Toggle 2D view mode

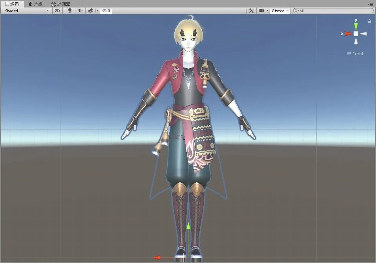[x=57, y=11]
